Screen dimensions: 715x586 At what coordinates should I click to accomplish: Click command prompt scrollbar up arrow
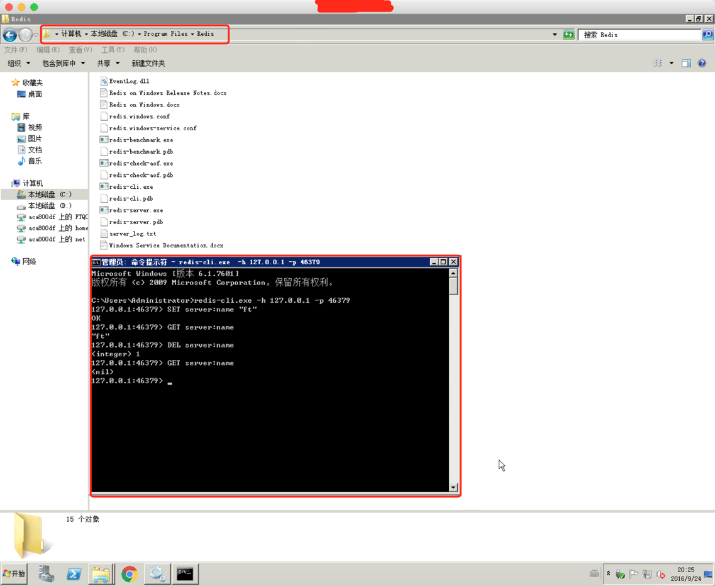tap(453, 273)
